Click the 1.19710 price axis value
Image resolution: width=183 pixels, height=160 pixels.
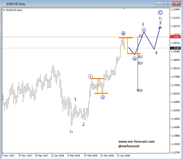point(175,43)
